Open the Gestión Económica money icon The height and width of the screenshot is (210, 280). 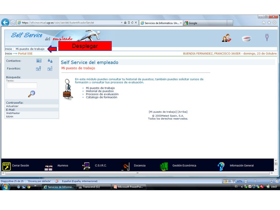pos(164,167)
